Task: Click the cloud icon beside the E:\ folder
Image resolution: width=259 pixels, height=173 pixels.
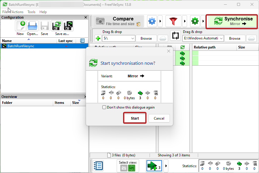Action: (251, 39)
